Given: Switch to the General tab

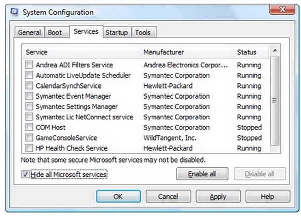Looking at the screenshot, I should click(x=29, y=33).
